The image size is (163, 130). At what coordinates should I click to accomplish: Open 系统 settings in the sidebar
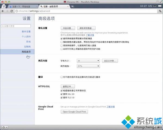pos(28,42)
